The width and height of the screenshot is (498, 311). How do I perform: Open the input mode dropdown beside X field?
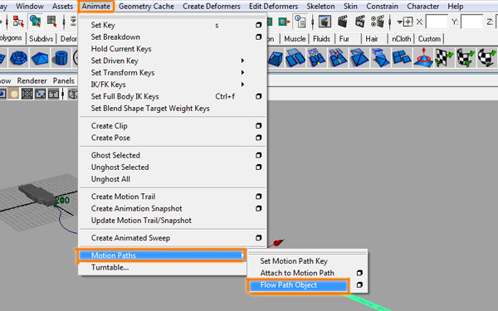(405, 22)
